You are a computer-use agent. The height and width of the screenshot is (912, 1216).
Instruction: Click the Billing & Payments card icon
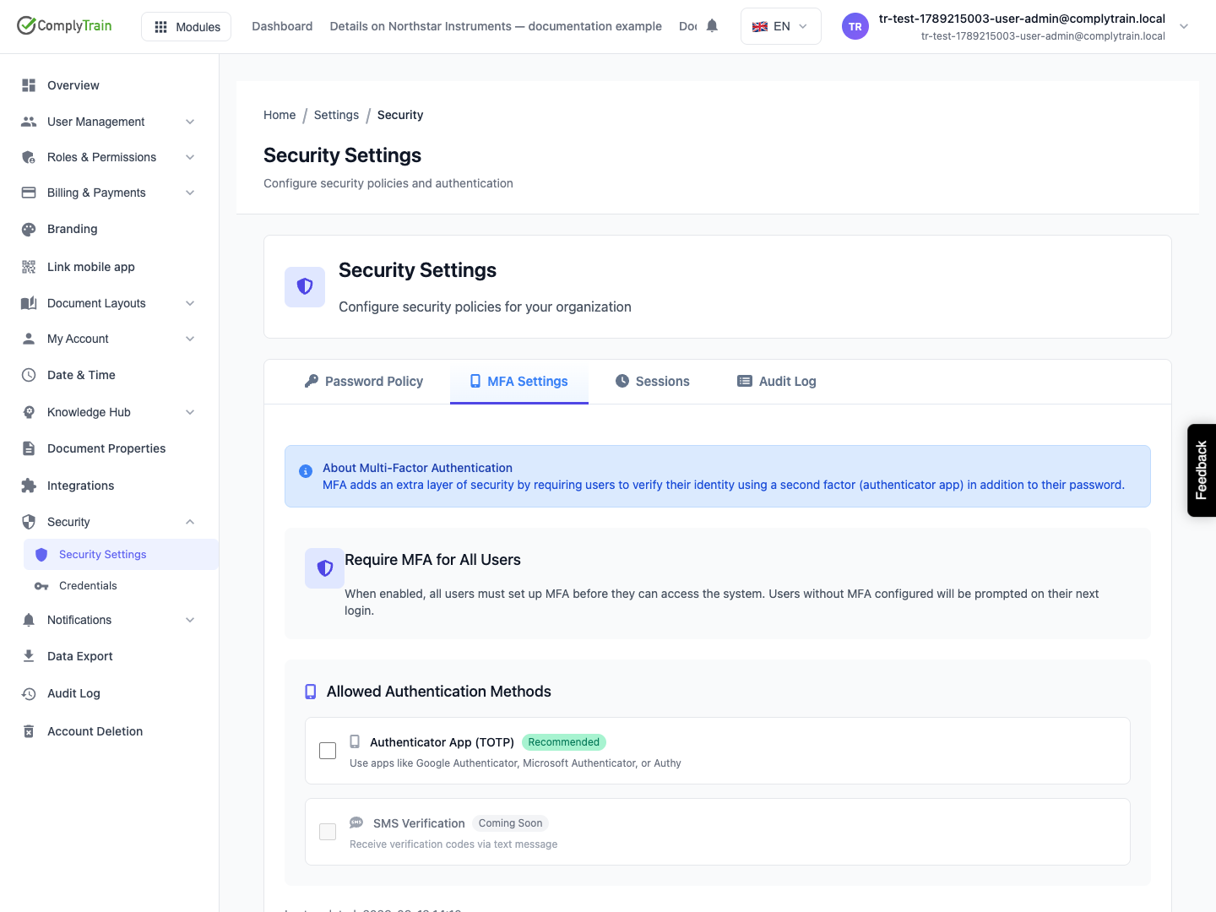29,193
